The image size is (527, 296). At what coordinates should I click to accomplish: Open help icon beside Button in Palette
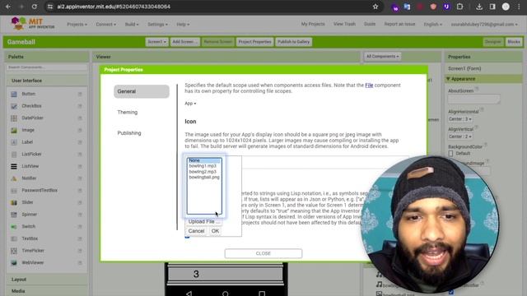[x=80, y=94]
